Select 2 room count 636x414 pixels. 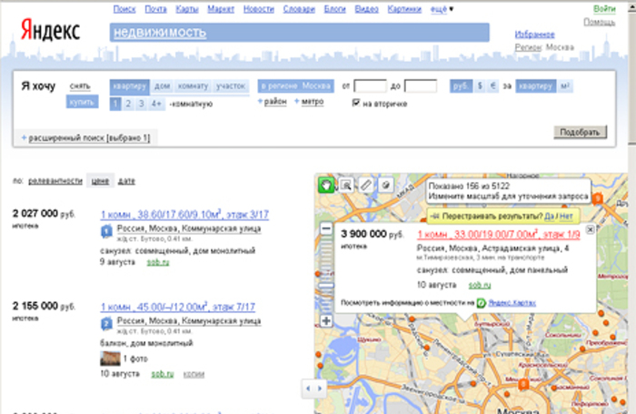click(128, 104)
